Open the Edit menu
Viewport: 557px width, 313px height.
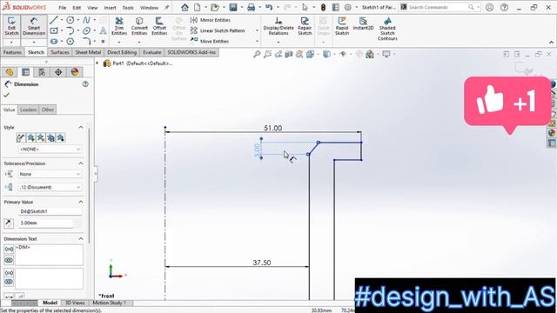point(77,8)
